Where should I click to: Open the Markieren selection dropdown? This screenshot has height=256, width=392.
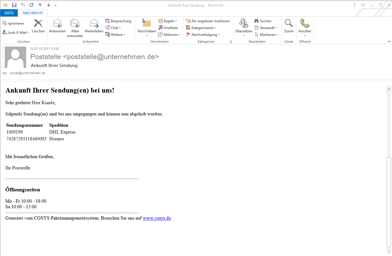[267, 35]
